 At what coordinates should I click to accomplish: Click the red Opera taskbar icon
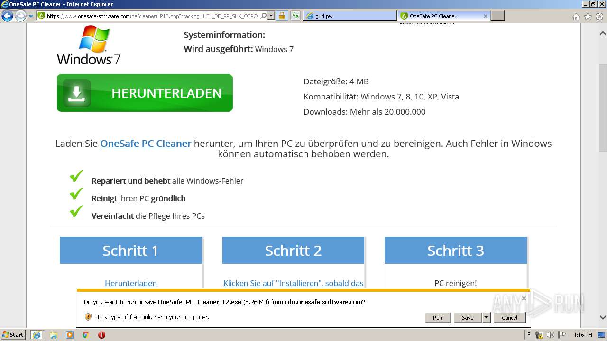101,335
